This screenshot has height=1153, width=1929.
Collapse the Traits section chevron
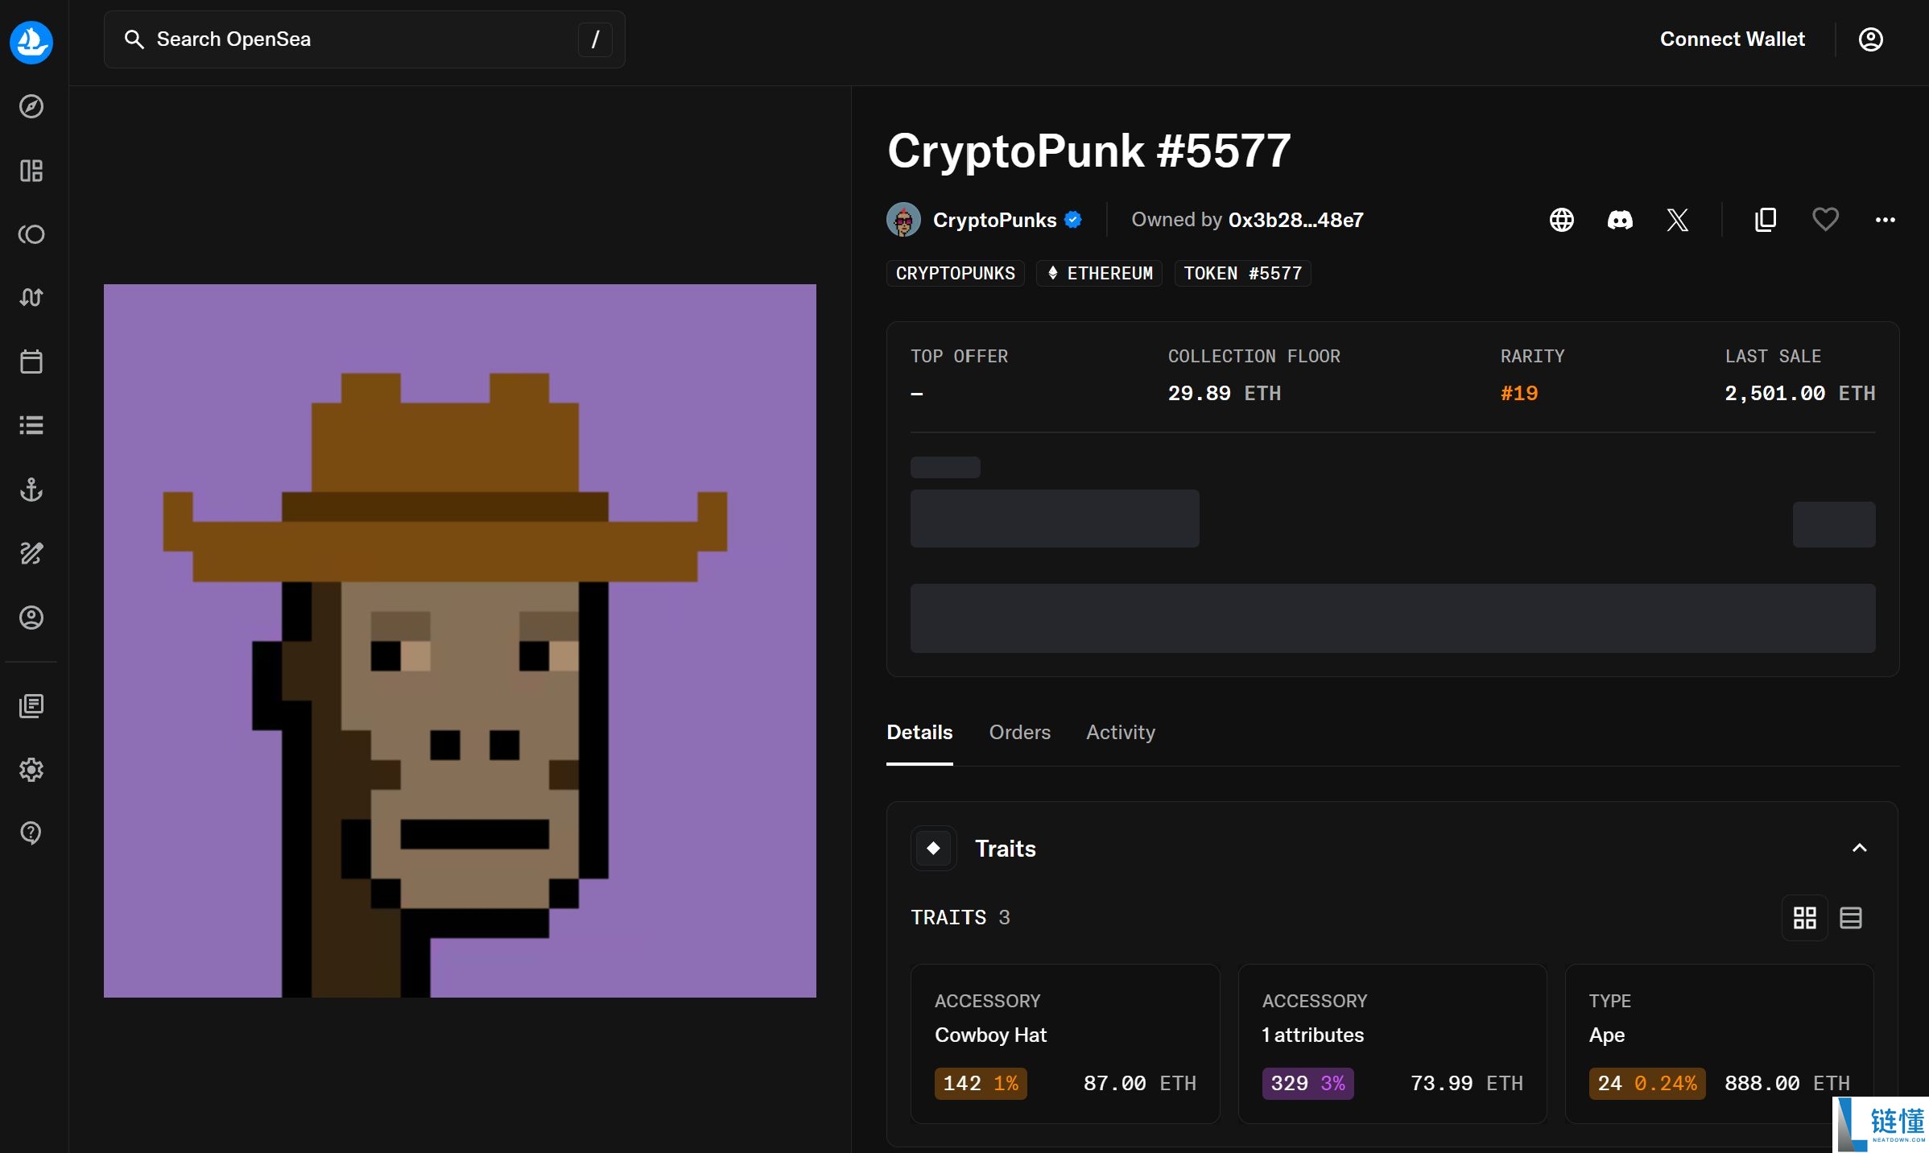[x=1860, y=848]
